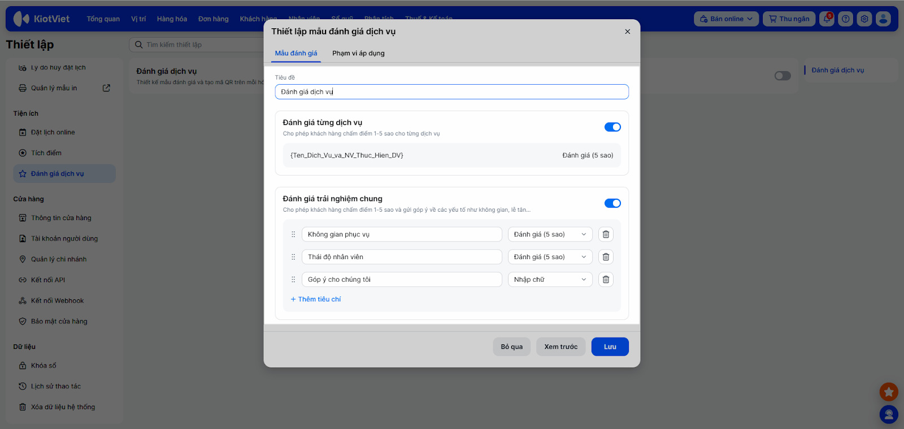Open the user account avatar icon
Viewport: 904px width, 429px height.
(883, 19)
